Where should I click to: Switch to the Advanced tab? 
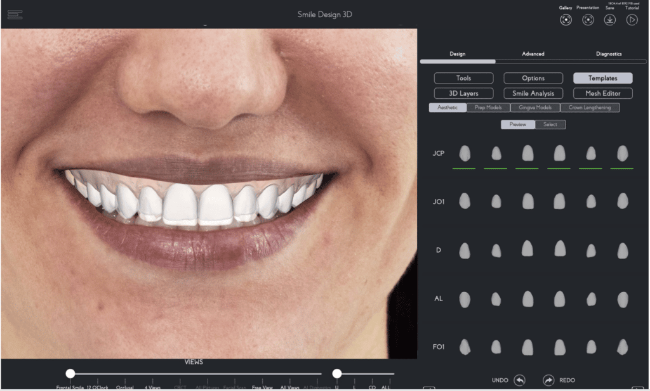point(533,54)
